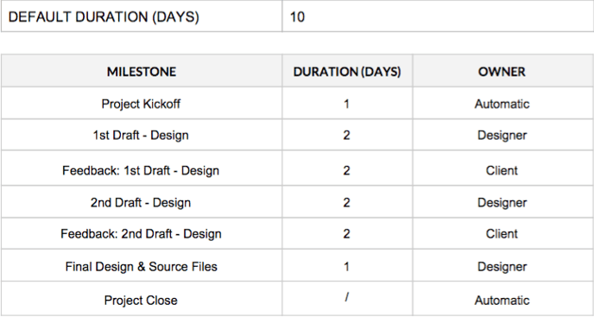Click the 1st Draft - Design milestone
594x317 pixels.
tap(141, 136)
